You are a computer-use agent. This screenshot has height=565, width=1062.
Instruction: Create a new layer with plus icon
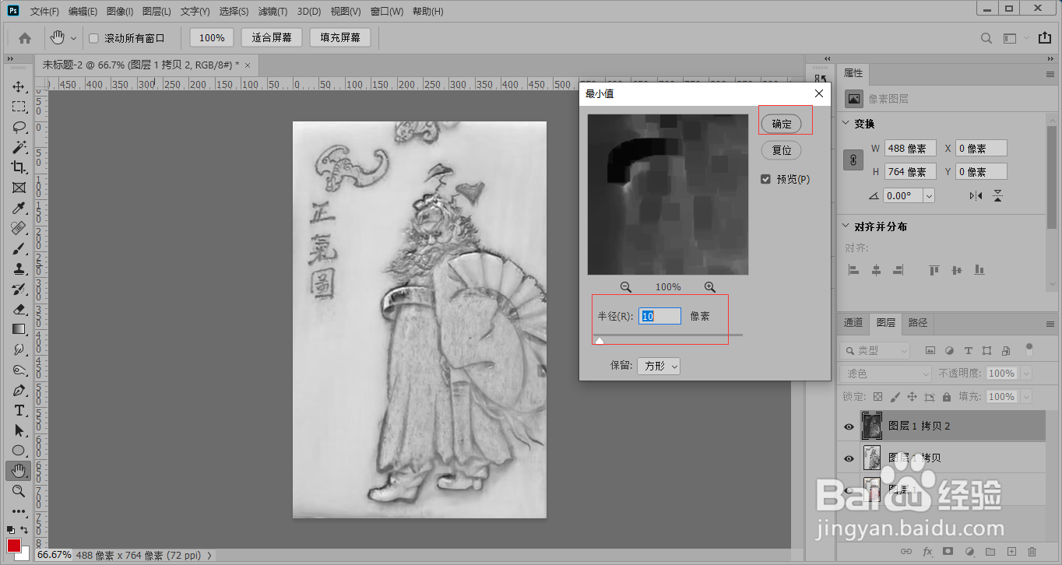click(1011, 551)
